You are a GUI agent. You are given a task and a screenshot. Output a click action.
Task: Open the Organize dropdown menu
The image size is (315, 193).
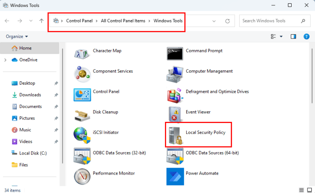tap(17, 36)
